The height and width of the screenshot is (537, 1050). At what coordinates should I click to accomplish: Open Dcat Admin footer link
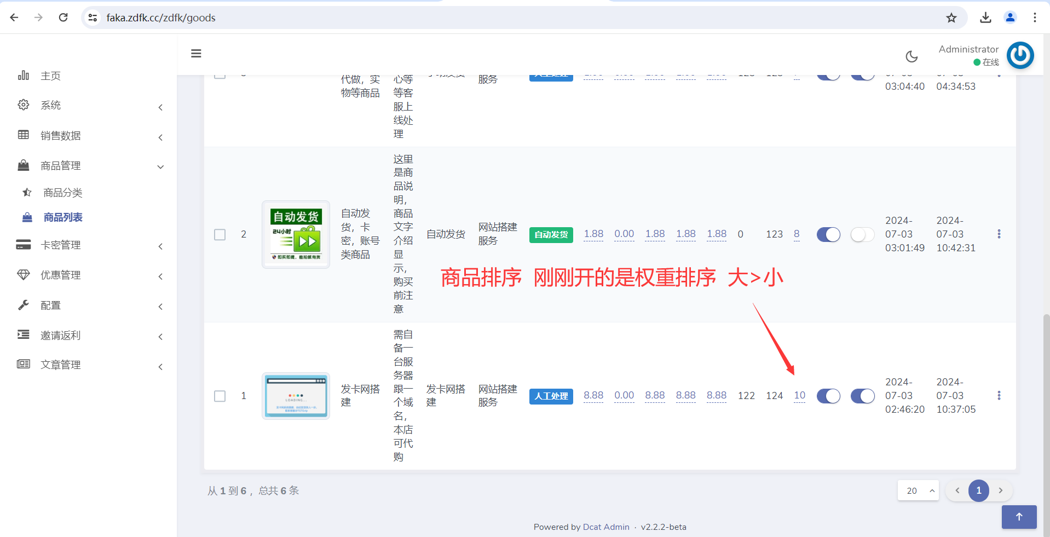click(606, 527)
